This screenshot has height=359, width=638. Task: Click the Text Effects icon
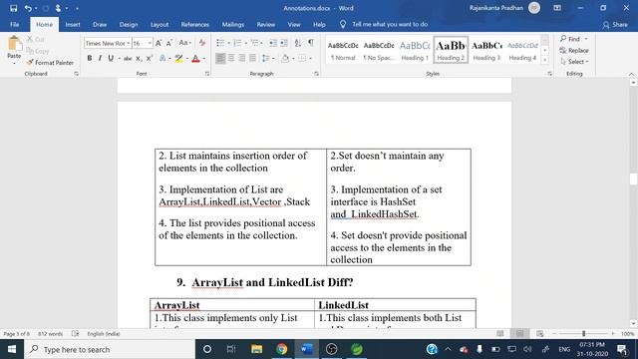(162, 59)
